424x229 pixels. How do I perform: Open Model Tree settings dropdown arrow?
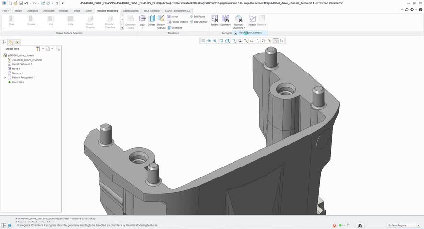click(x=43, y=49)
